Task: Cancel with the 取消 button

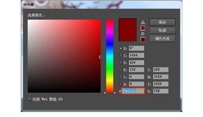Action: [x=162, y=30]
